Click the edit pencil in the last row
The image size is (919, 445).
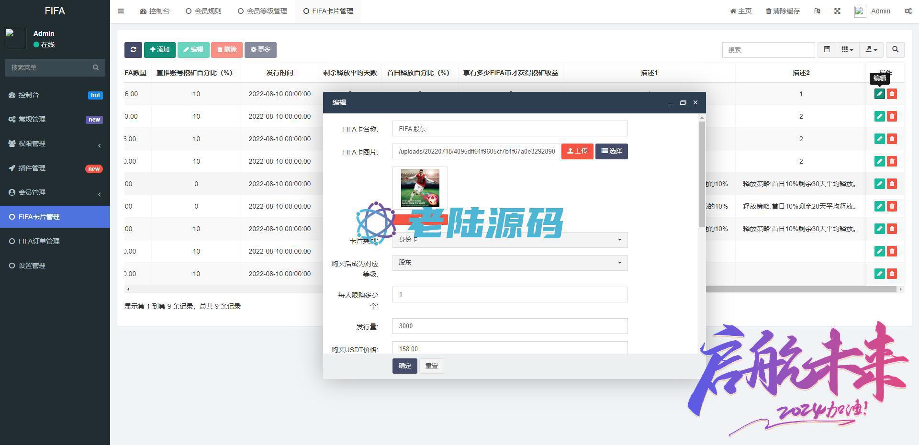click(879, 274)
